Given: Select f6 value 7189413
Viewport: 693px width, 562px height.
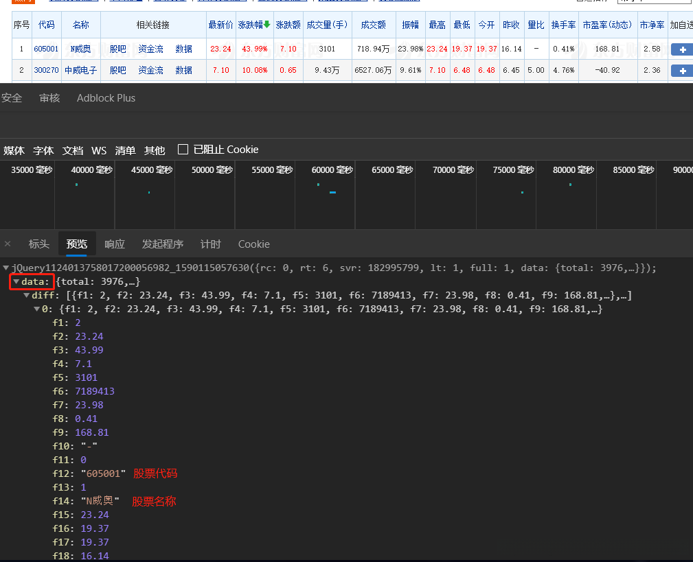Looking at the screenshot, I should [x=95, y=390].
